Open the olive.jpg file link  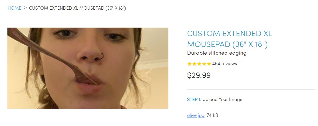coord(196,115)
